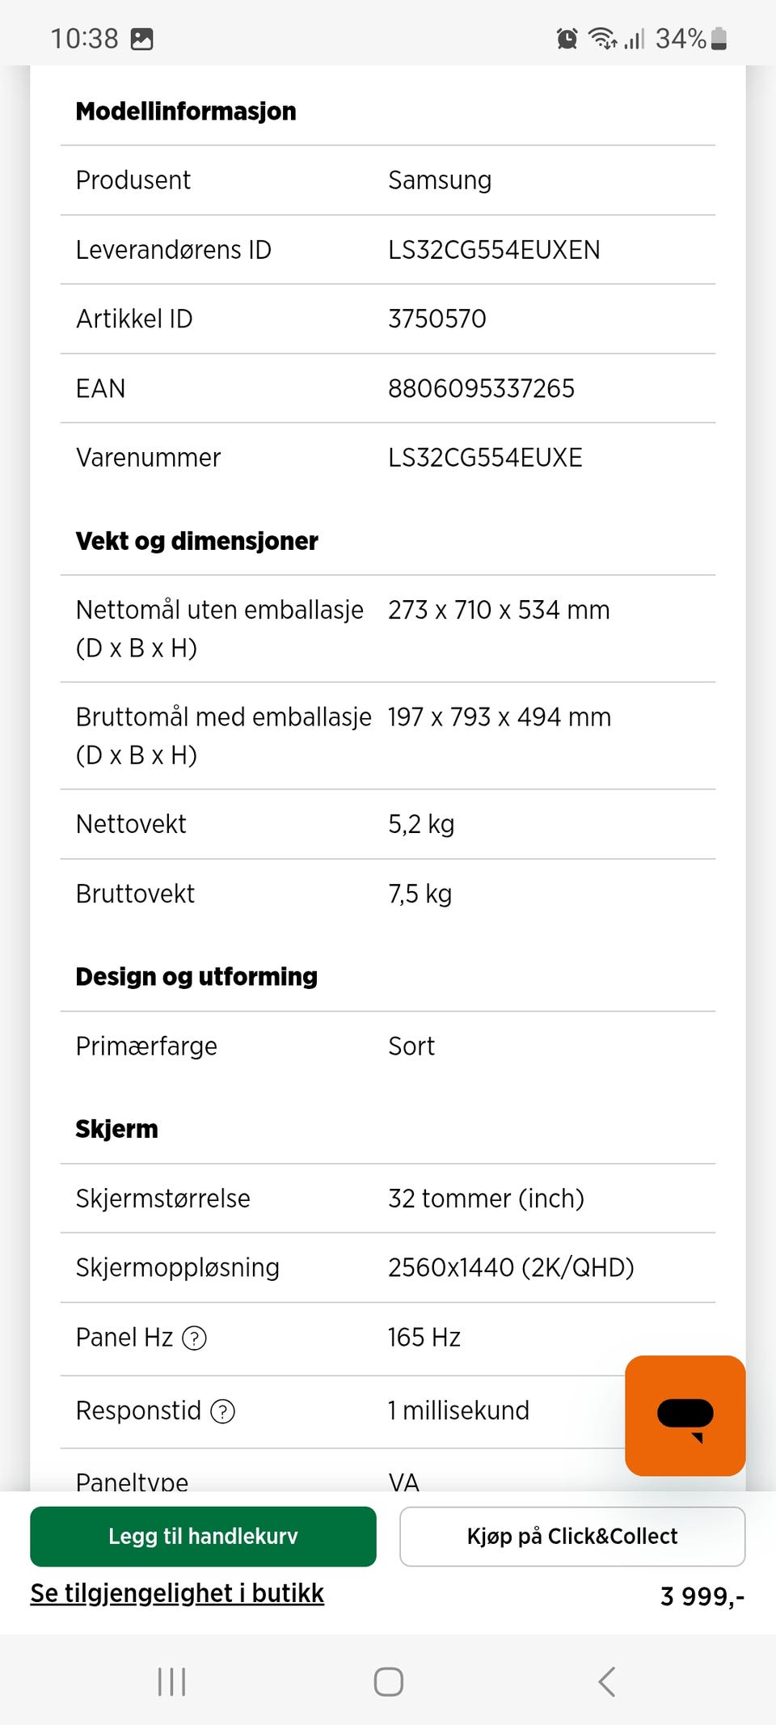Viewport: 776px width, 1725px height.
Task: Tap the Wi-Fi signal icon
Action: (x=602, y=38)
